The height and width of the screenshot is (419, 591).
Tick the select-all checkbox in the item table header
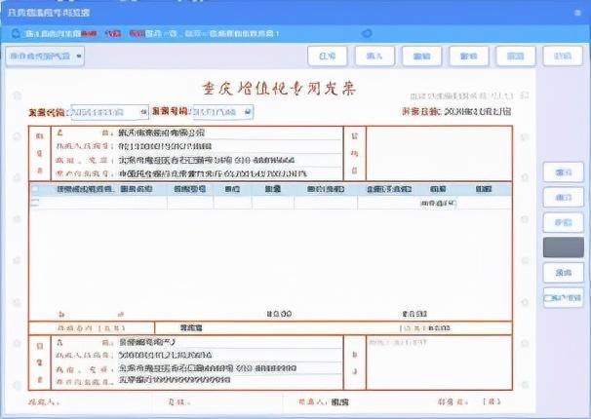click(x=35, y=189)
